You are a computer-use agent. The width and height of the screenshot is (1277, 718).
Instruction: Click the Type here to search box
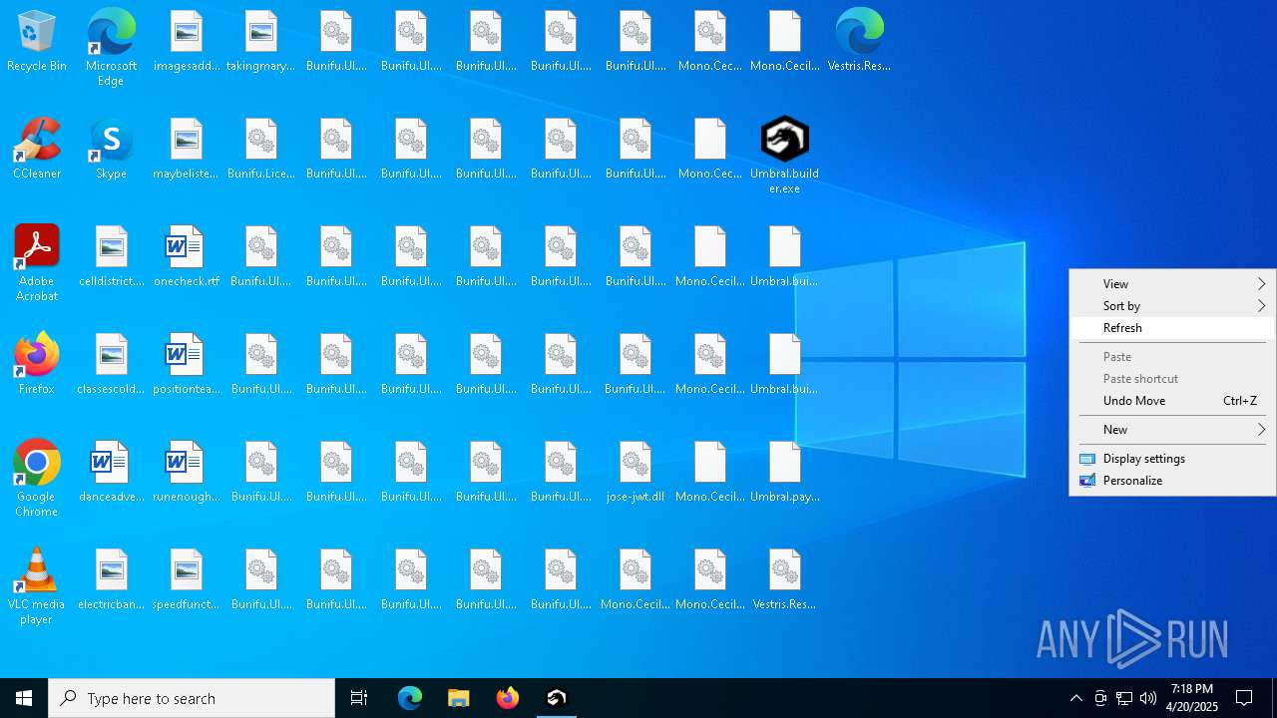coord(192,698)
